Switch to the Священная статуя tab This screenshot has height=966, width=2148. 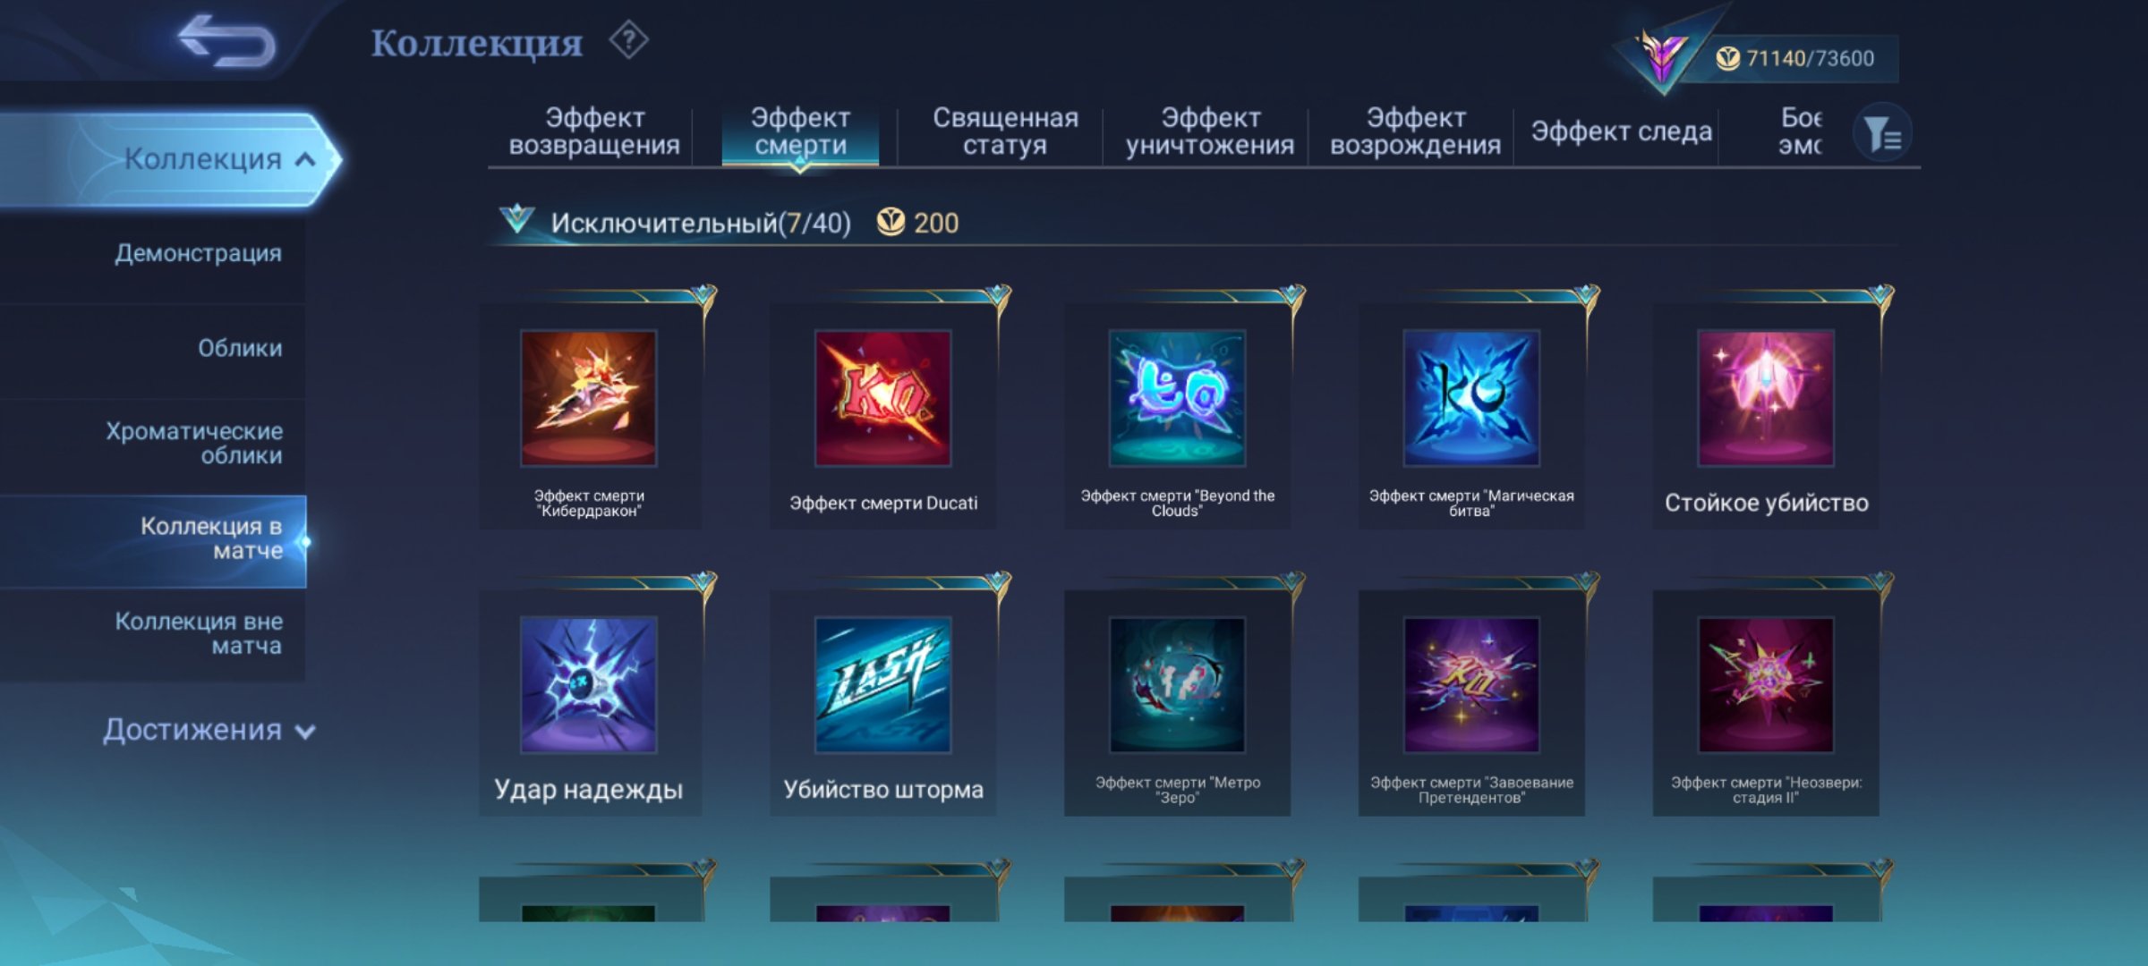pos(1005,131)
